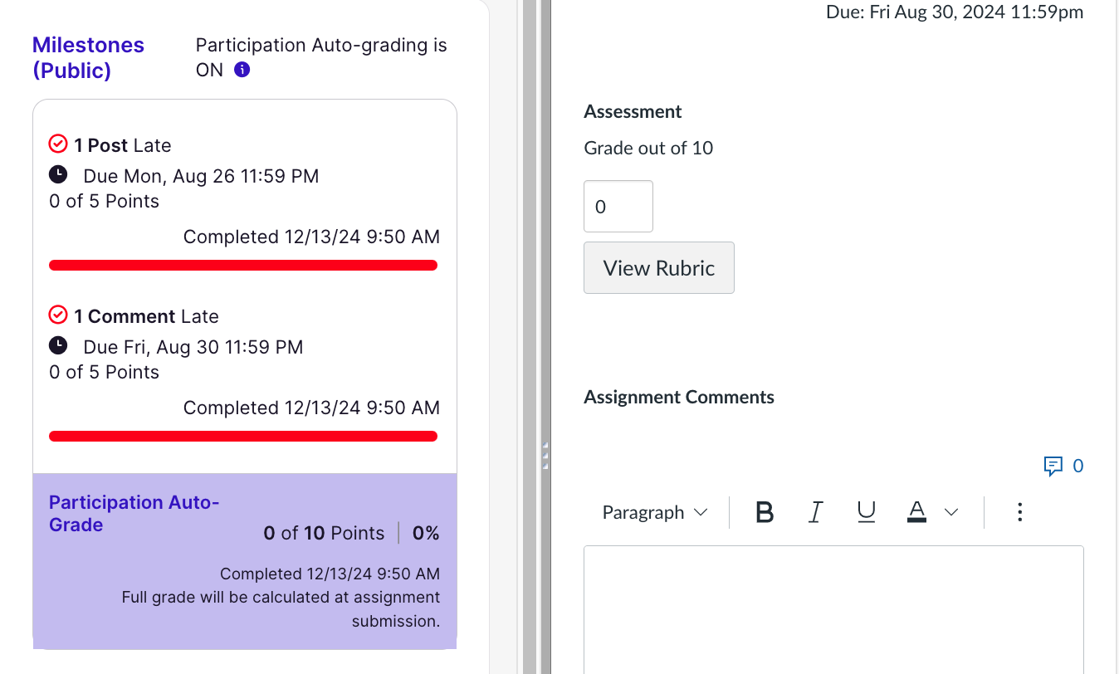Click the clock icon for Aug 30 due date

[58, 346]
